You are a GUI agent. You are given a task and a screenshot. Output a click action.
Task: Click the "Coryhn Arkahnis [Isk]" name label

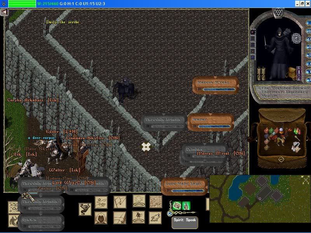click(33, 100)
